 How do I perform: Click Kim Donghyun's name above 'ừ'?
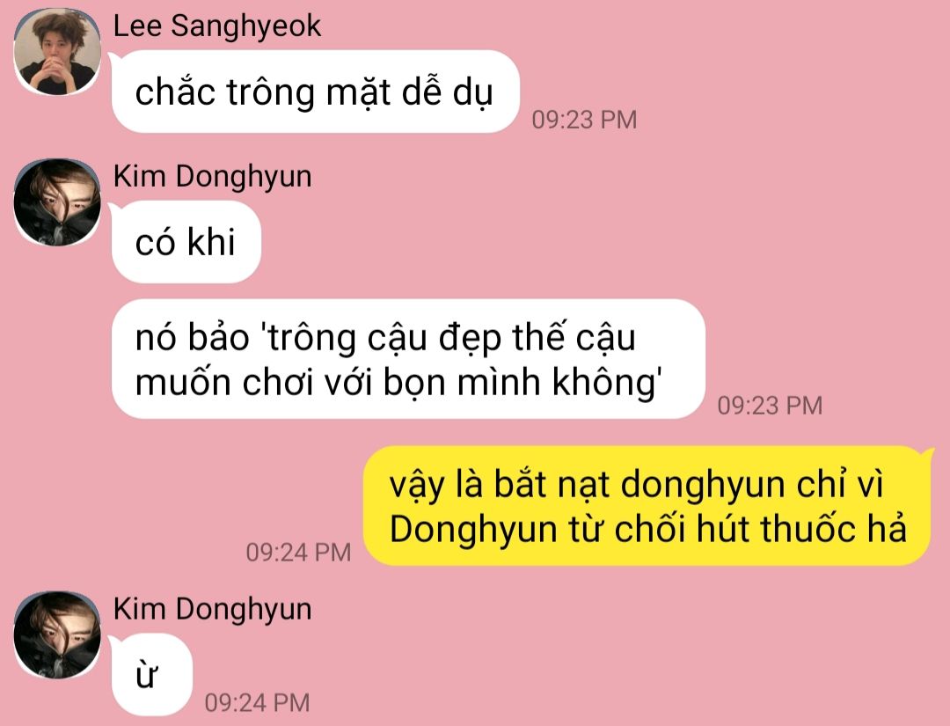coord(213,609)
